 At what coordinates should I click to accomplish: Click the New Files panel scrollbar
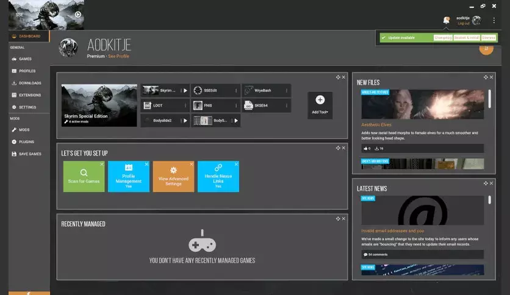pyautogui.click(x=489, y=99)
